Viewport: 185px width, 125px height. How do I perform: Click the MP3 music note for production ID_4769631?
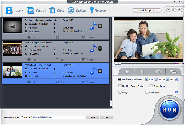pos(93,71)
